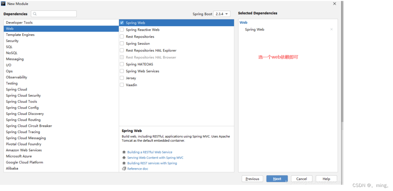393x191 pixels.
Task: Click the Previous button
Action: tap(253, 179)
